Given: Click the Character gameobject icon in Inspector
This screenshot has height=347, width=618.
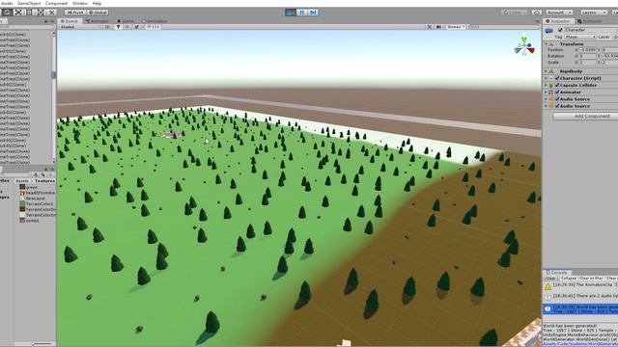Looking at the screenshot, I should pyautogui.click(x=549, y=31).
